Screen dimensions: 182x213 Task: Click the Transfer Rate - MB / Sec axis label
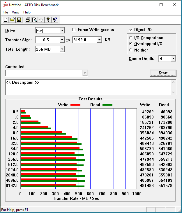coord(76,198)
